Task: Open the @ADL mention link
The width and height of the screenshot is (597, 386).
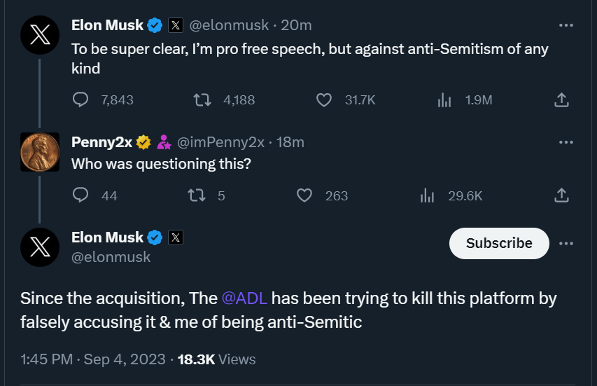Action: [244, 298]
